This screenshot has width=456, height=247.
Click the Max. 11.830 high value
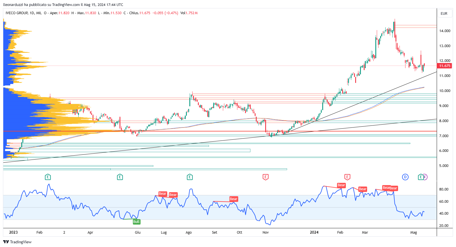[x=87, y=13]
